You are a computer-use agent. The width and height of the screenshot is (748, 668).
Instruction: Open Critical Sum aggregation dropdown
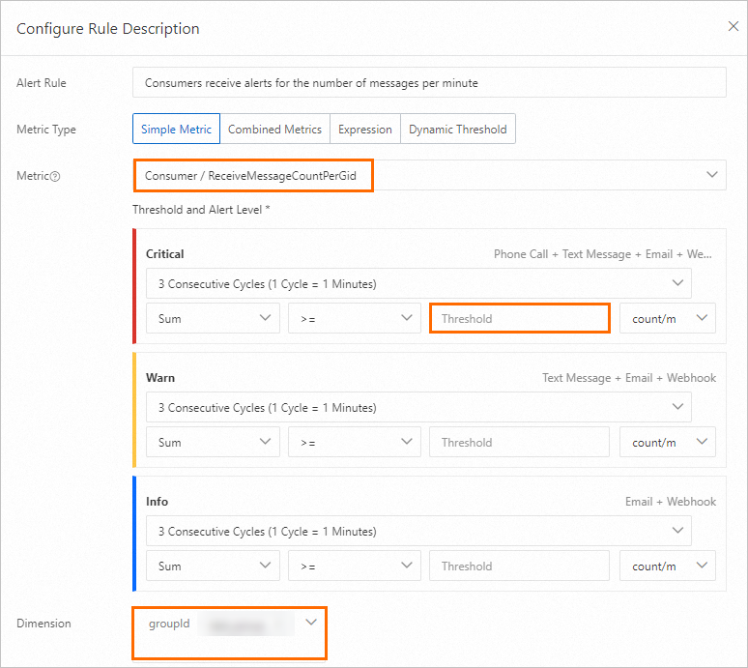click(213, 319)
